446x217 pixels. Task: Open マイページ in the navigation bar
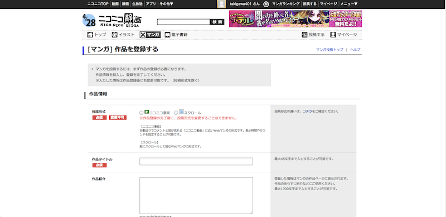coord(347,35)
